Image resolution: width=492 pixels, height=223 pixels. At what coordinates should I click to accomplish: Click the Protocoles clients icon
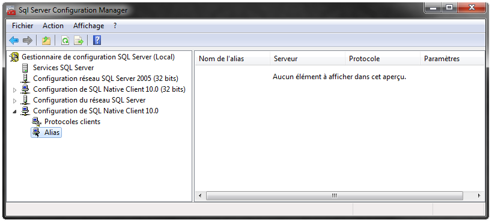click(x=37, y=122)
